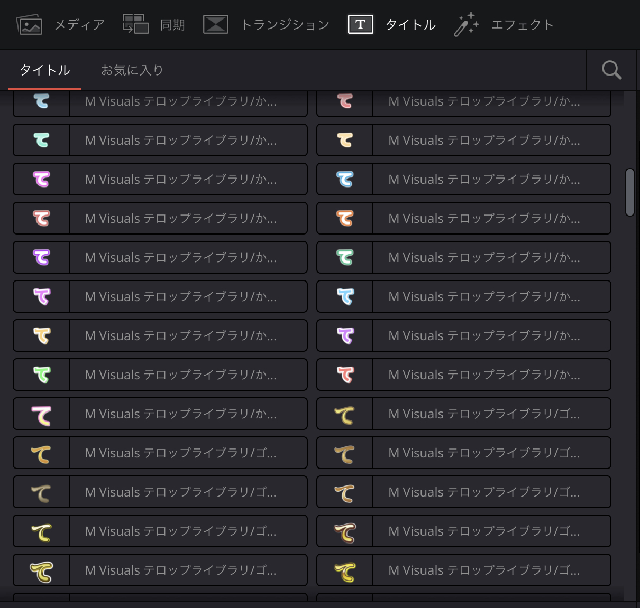
Task: Pick the pale cream rounded て thumbnail
Action: [x=345, y=140]
